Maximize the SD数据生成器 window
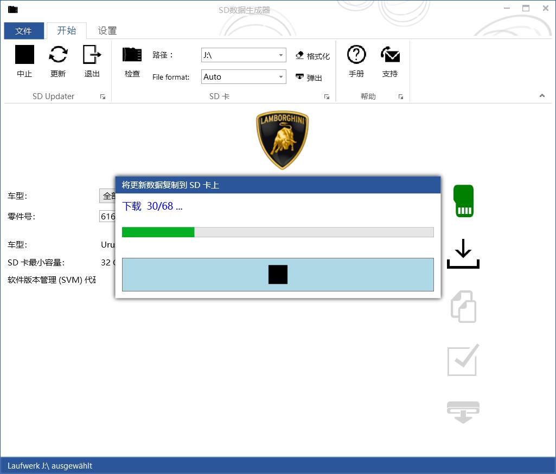Screen dimensions: 556x474 coord(526,8)
